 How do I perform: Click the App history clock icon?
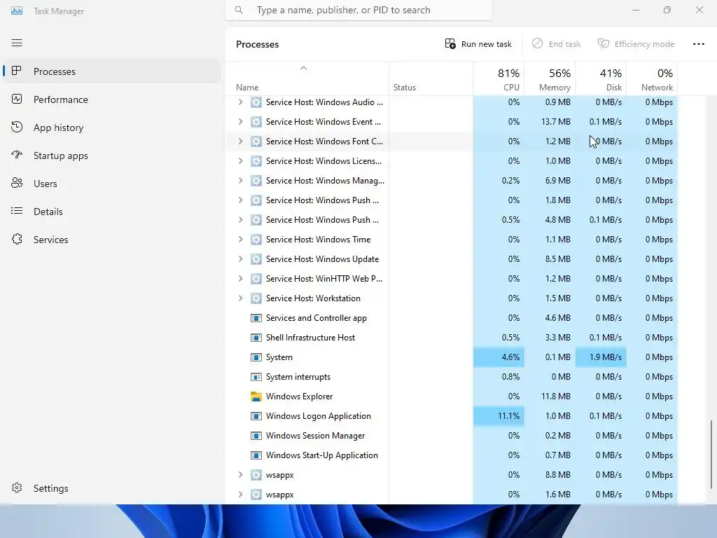(17, 127)
